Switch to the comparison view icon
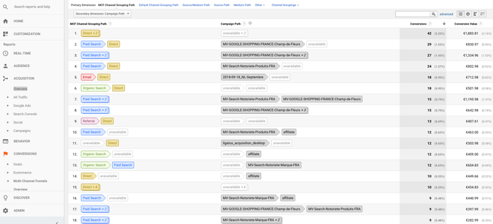Screen dimensions: 493x224 tap(482, 14)
